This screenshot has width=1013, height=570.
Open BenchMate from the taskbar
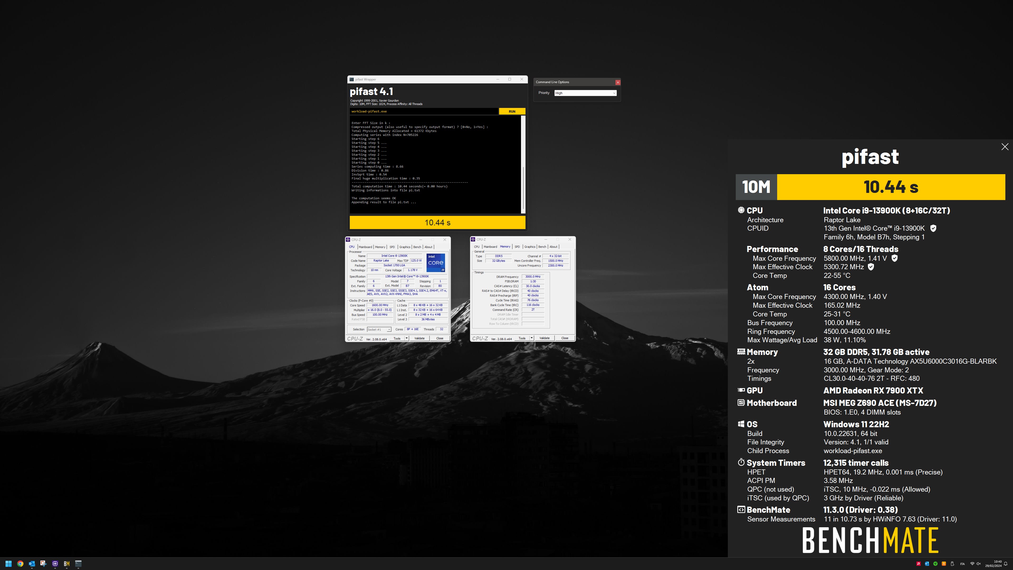click(x=67, y=563)
